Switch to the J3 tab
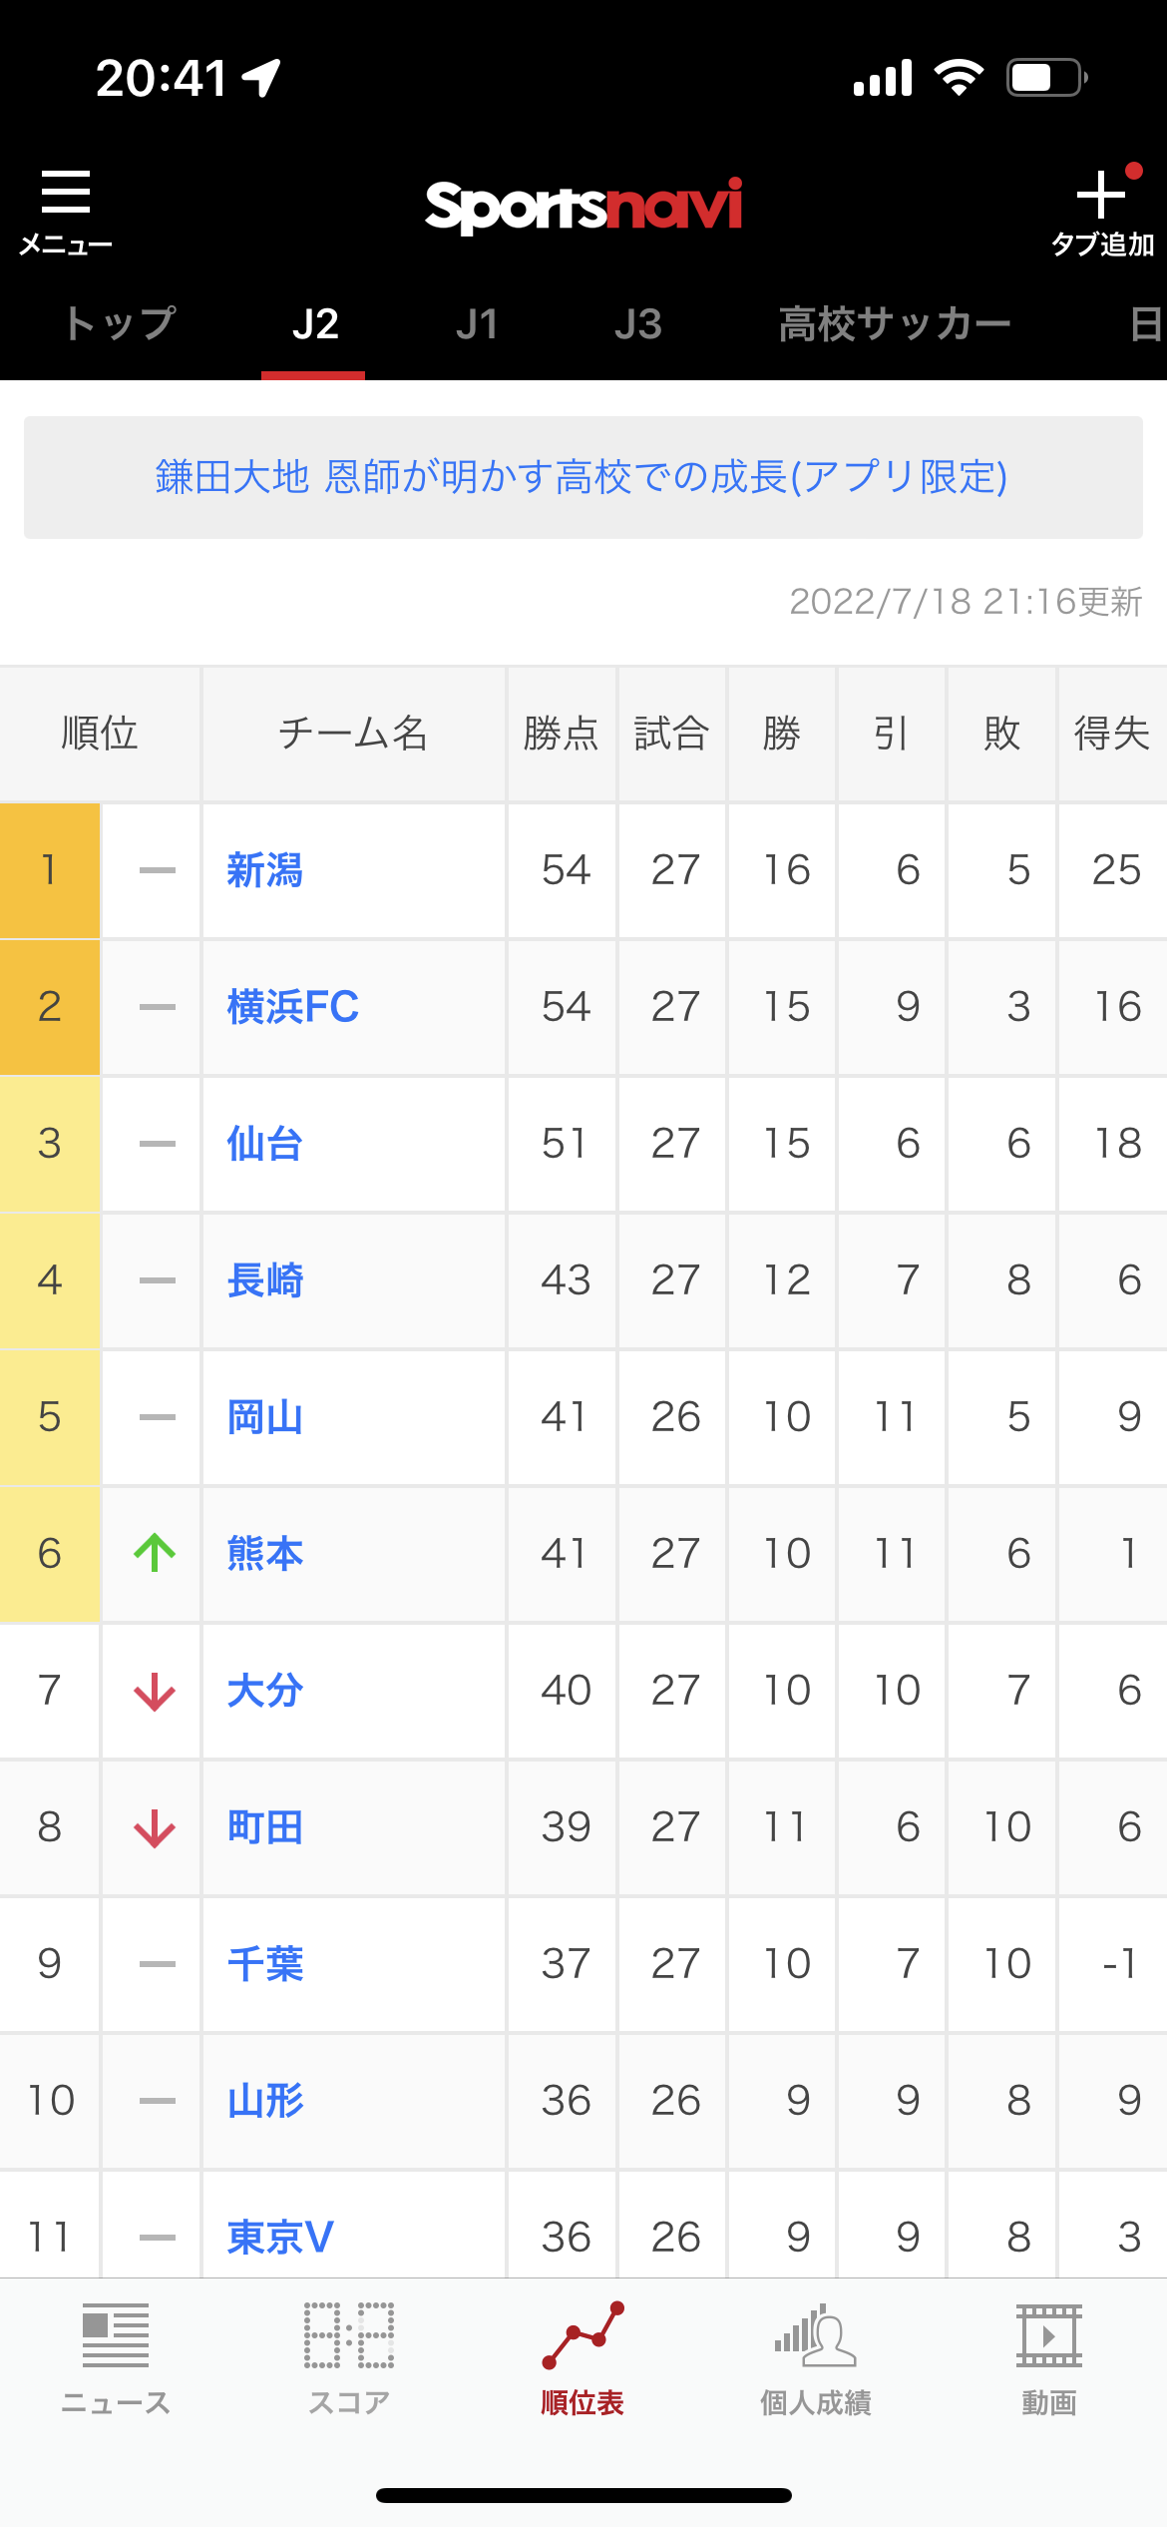The width and height of the screenshot is (1167, 2527). coord(638,324)
